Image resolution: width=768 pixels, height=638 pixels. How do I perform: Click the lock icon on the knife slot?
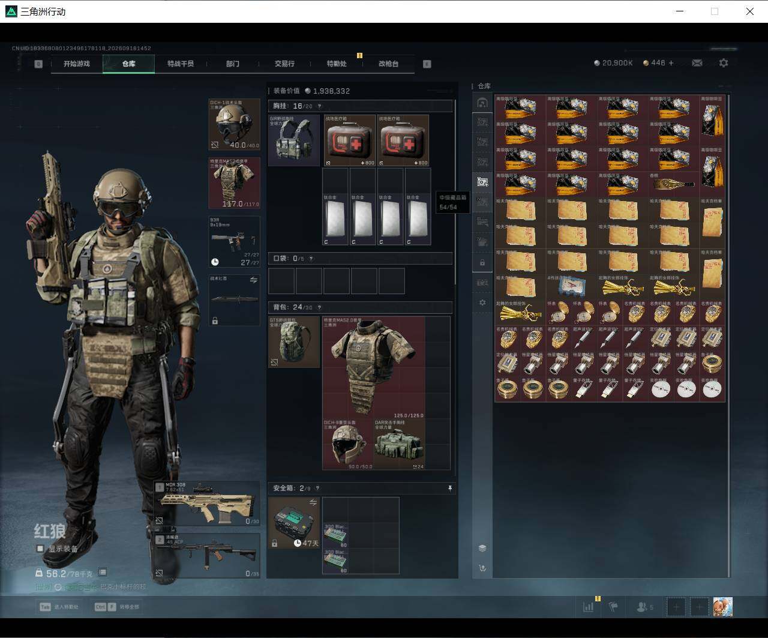point(215,321)
